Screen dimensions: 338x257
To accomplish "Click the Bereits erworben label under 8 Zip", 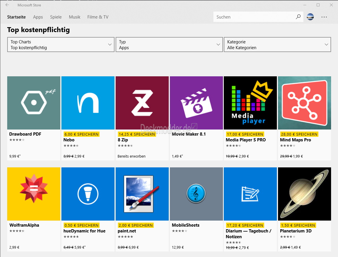I will pos(132,156).
